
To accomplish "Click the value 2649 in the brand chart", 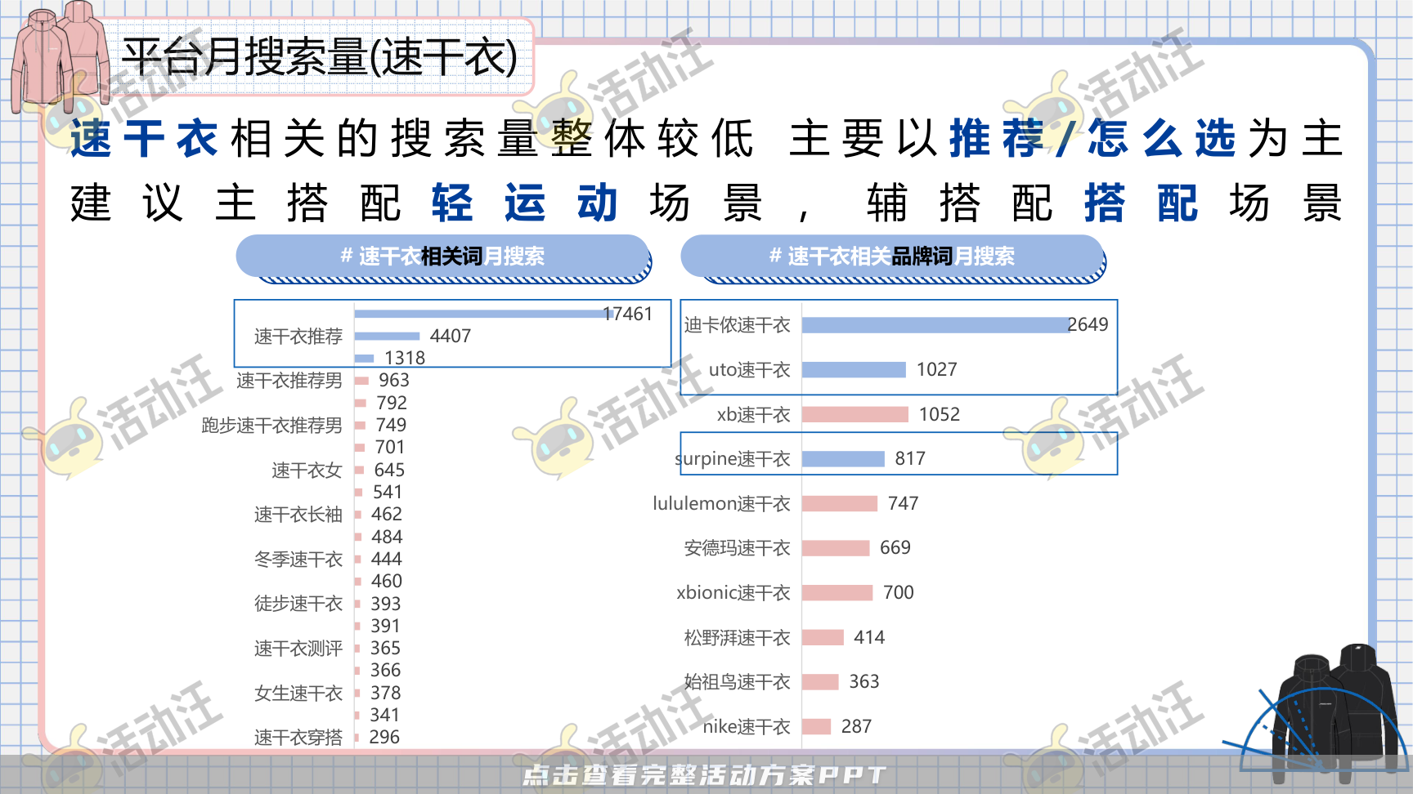I will point(1088,325).
